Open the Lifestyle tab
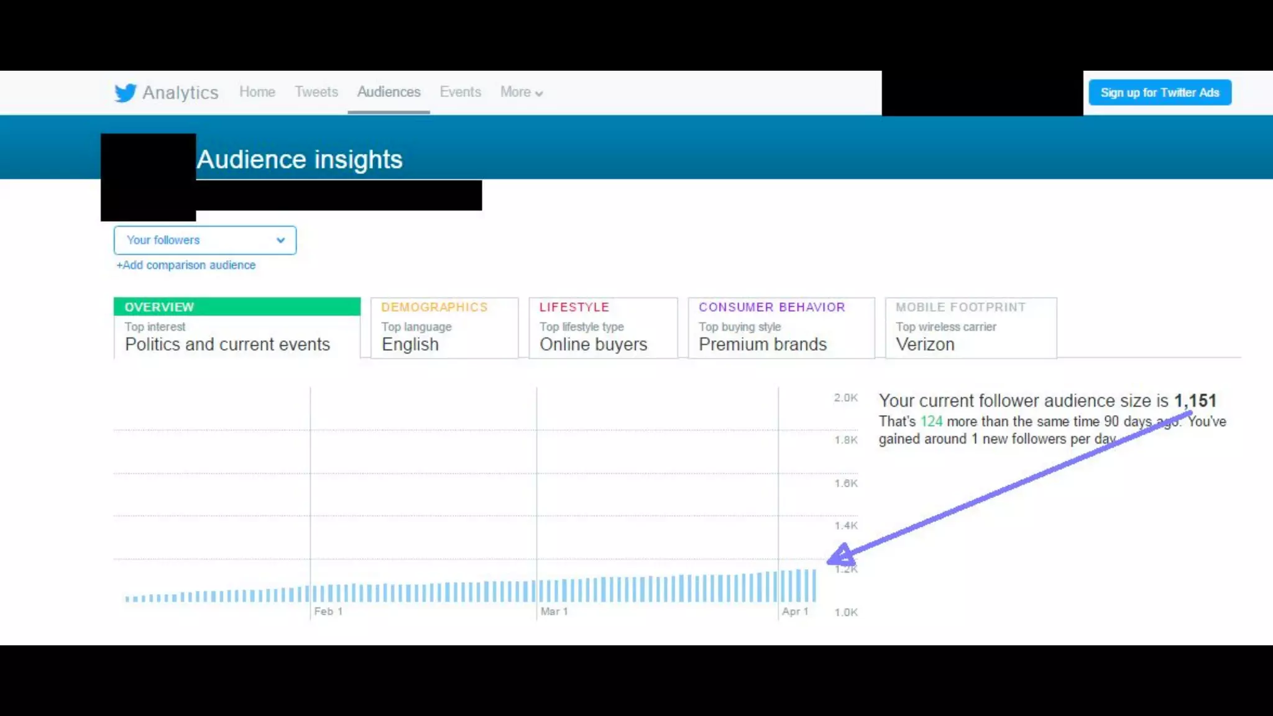The height and width of the screenshot is (716, 1273). pos(602,328)
